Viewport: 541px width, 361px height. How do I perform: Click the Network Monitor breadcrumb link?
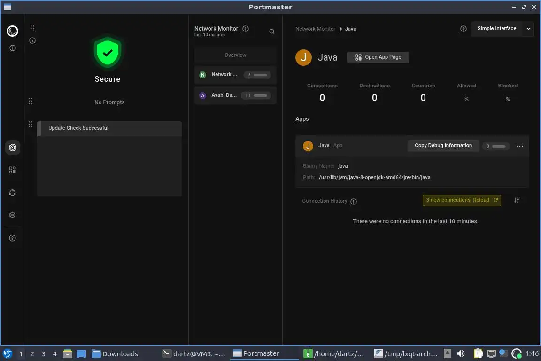click(x=316, y=29)
